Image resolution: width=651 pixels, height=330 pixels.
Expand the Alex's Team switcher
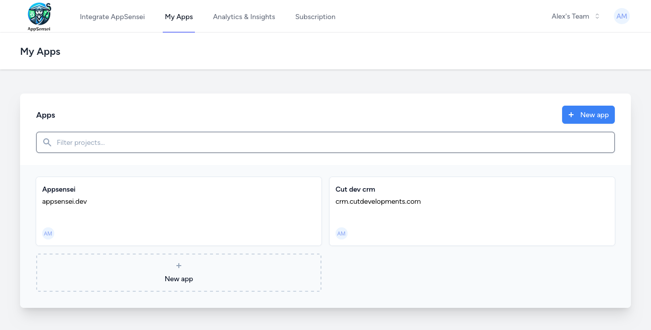[576, 16]
